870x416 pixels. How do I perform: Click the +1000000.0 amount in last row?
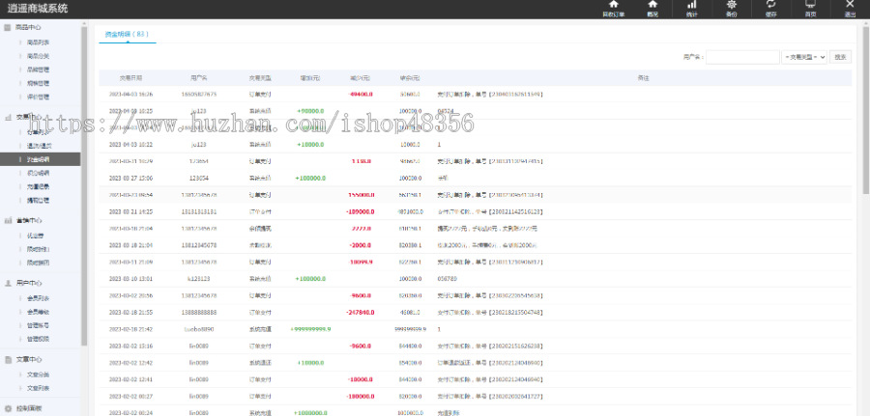click(x=310, y=413)
